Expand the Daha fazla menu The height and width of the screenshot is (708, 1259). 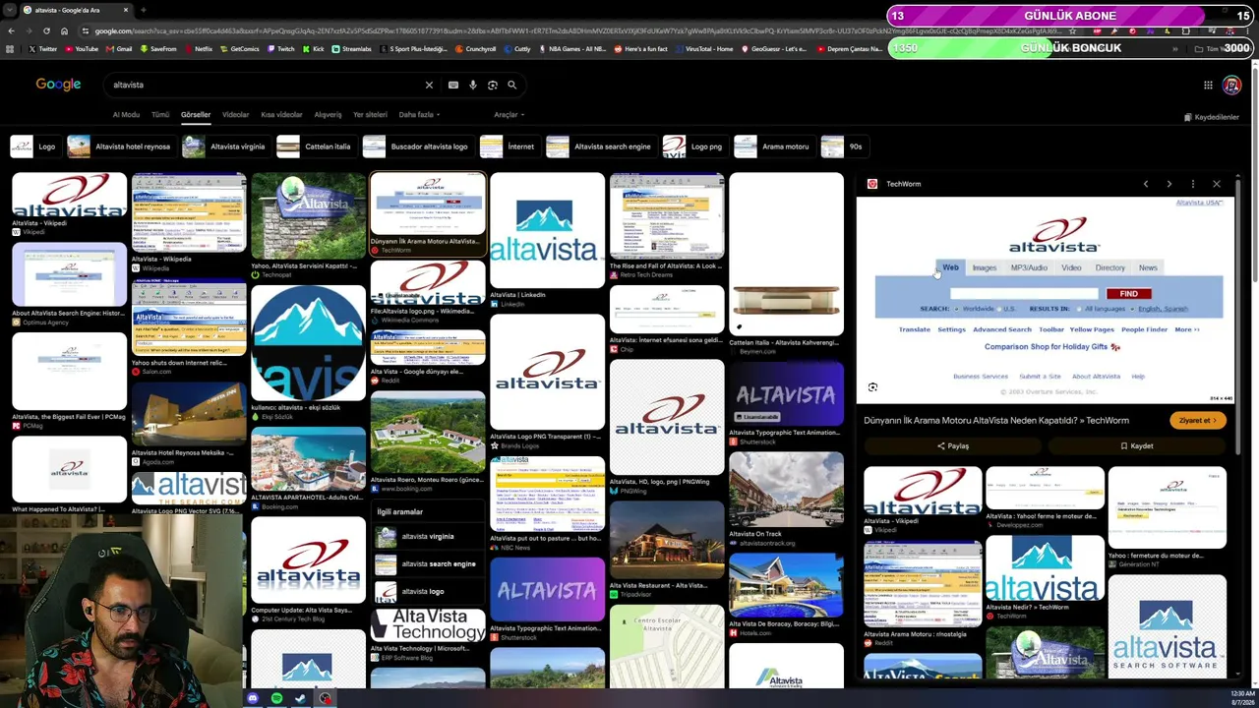coord(419,115)
